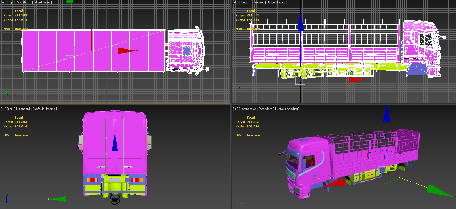Open [Default Shading] menu in Perspective viewport
This screenshot has width=456, height=209.
[x=287, y=109]
